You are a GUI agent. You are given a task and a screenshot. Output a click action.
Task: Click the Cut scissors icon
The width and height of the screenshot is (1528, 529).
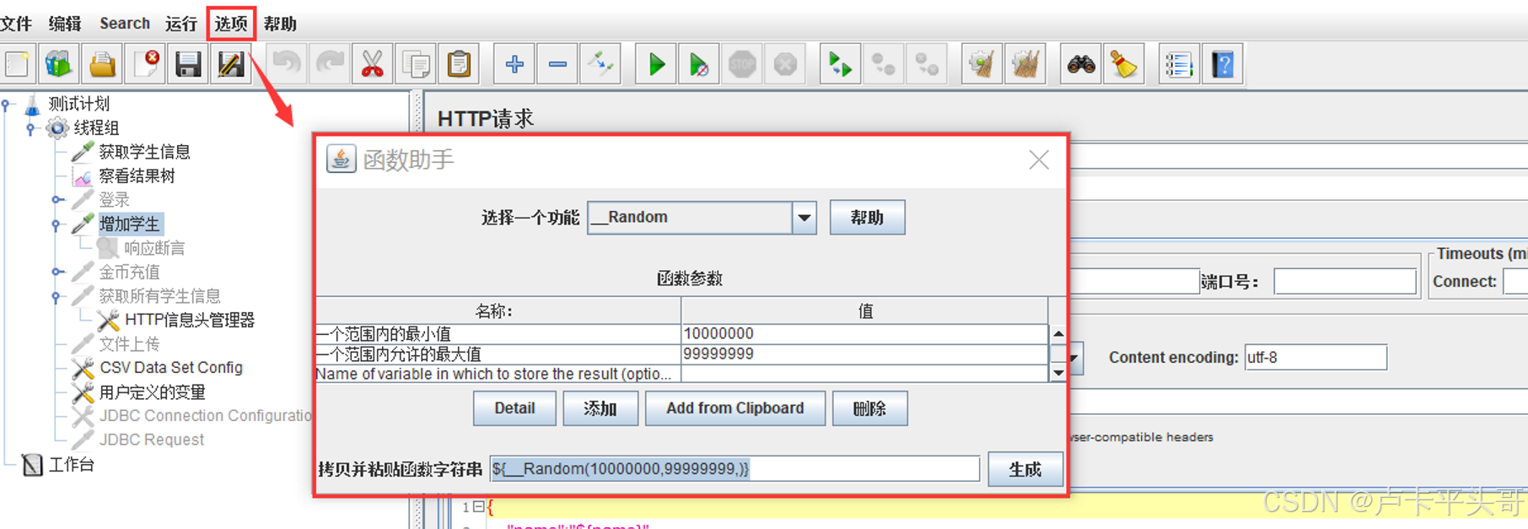click(372, 64)
